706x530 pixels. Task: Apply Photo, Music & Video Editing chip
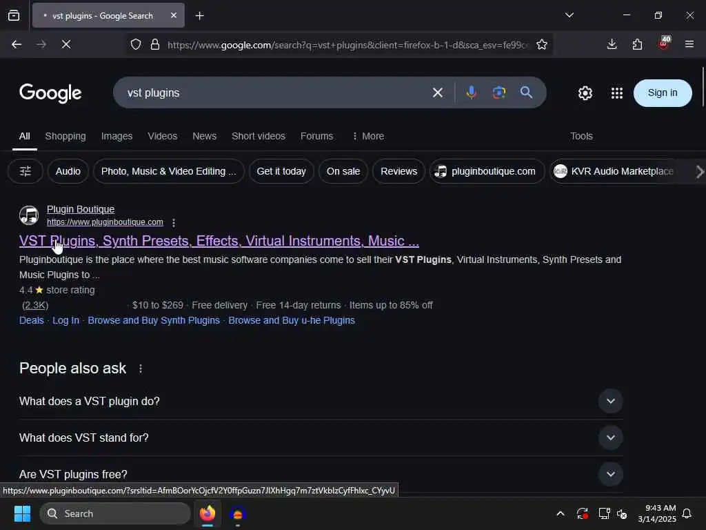pyautogui.click(x=168, y=171)
